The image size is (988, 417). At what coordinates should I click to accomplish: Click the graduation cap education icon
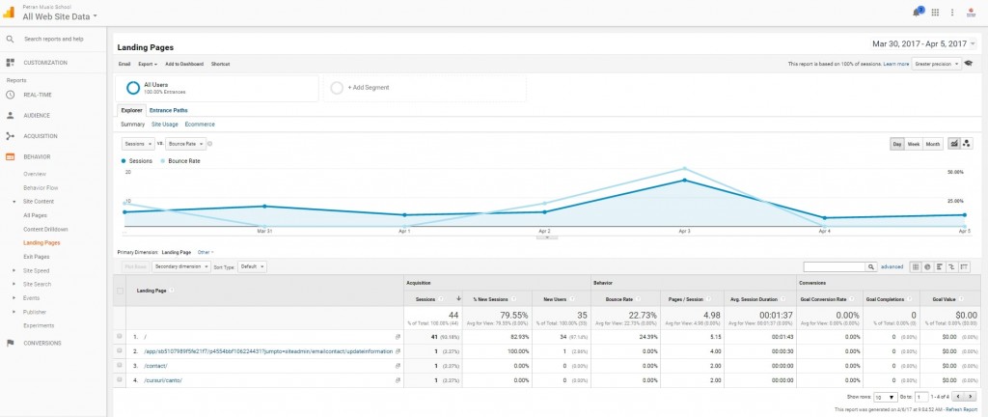(969, 64)
